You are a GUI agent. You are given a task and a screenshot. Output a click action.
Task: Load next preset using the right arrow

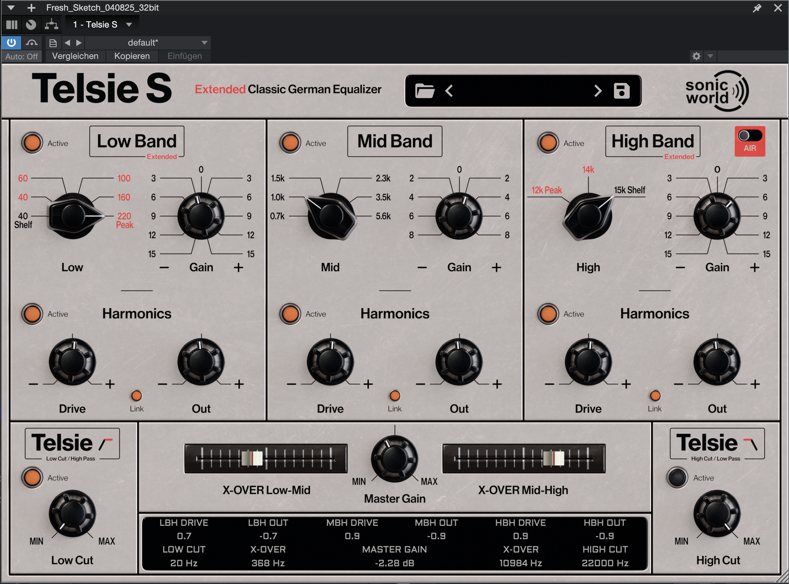click(598, 90)
